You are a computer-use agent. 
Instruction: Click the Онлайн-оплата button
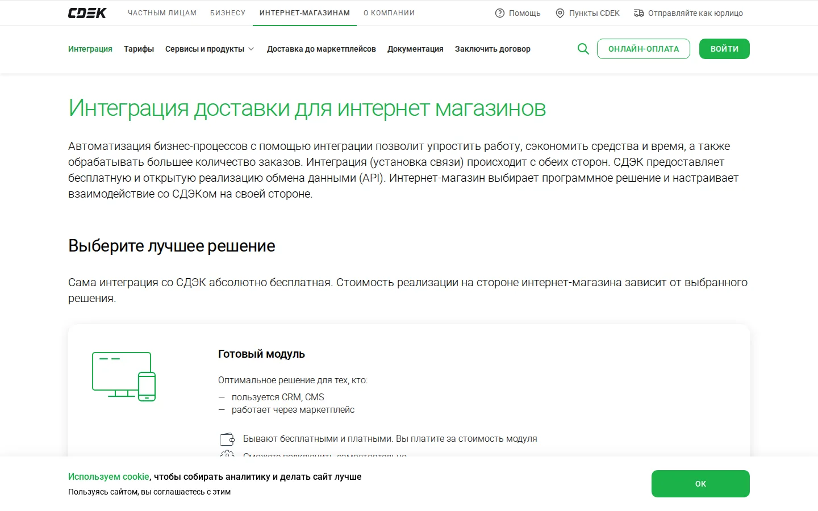pyautogui.click(x=644, y=49)
